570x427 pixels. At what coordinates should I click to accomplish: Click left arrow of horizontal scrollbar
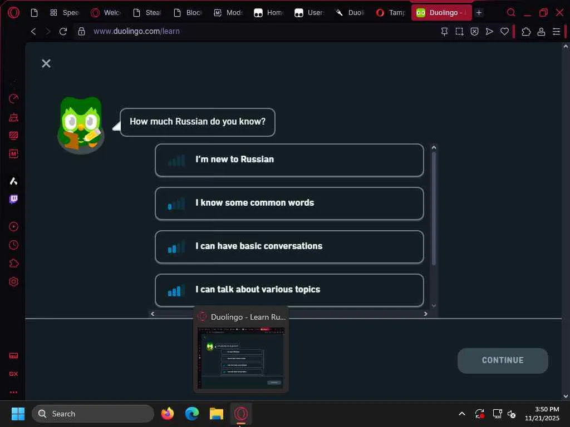pos(153,314)
